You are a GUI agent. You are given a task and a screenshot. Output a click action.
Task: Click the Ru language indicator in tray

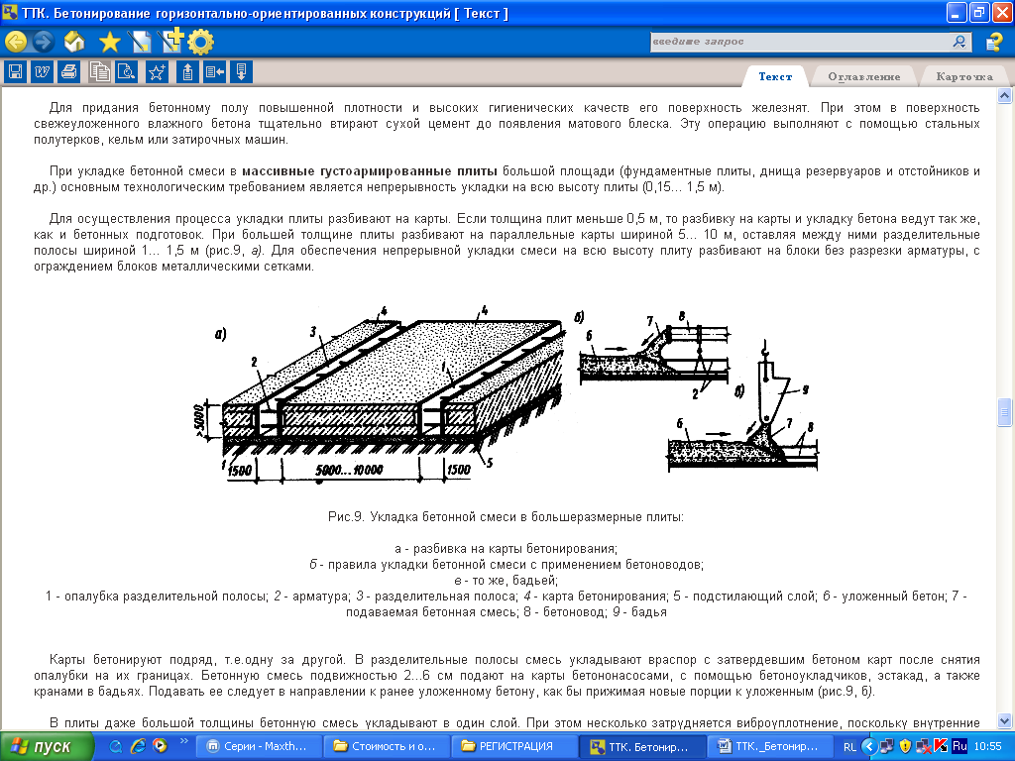(959, 746)
